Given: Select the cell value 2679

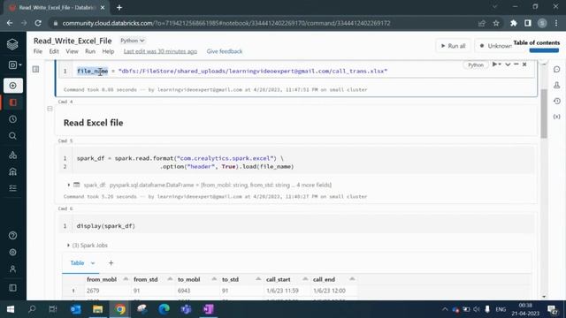Looking at the screenshot, I should click(93, 291).
